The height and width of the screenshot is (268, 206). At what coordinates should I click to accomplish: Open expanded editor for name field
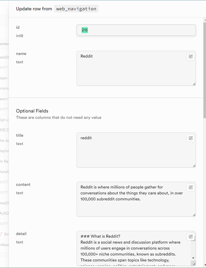coord(191,57)
